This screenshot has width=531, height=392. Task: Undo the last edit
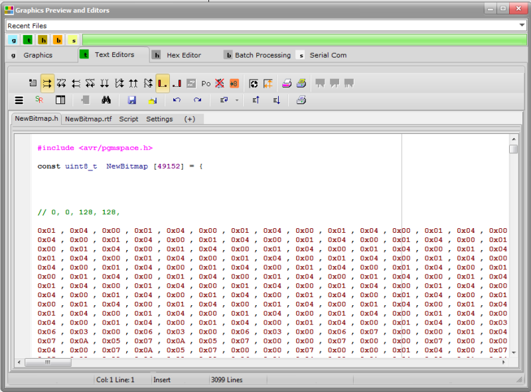[177, 100]
